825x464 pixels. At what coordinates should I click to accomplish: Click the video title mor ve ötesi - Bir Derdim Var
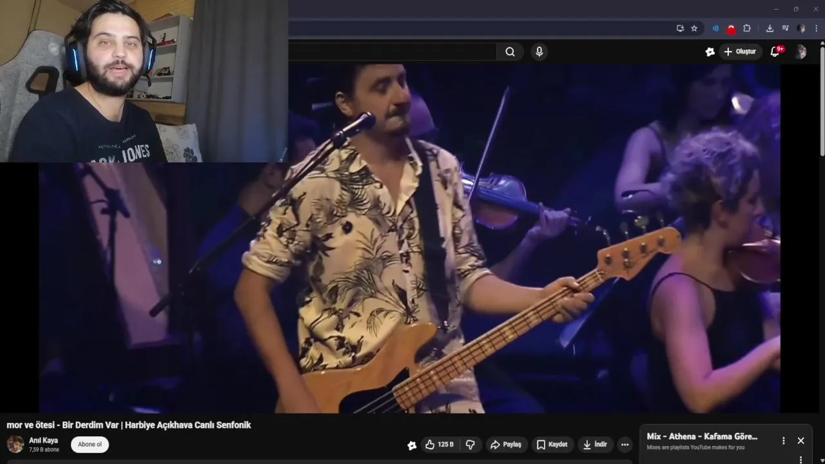click(129, 425)
